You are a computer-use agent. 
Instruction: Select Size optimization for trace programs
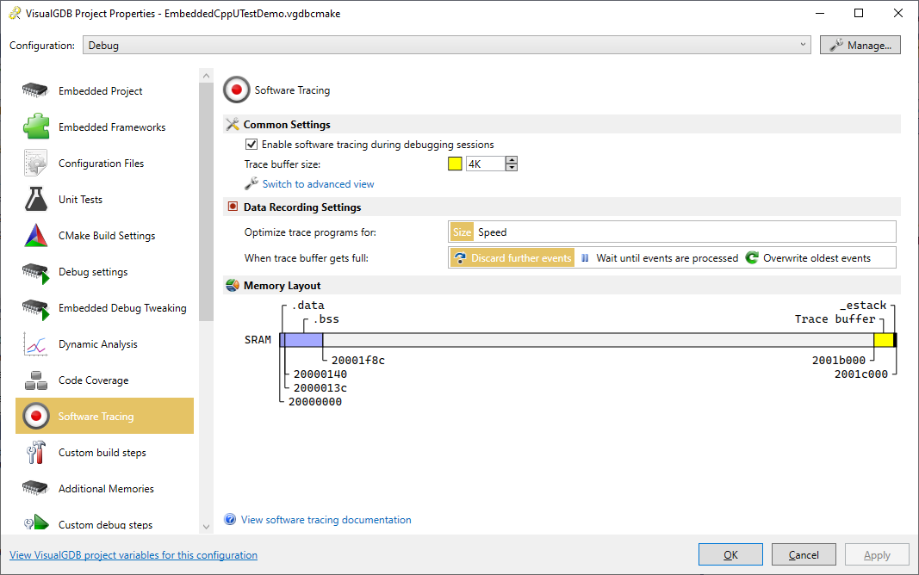[x=462, y=232]
